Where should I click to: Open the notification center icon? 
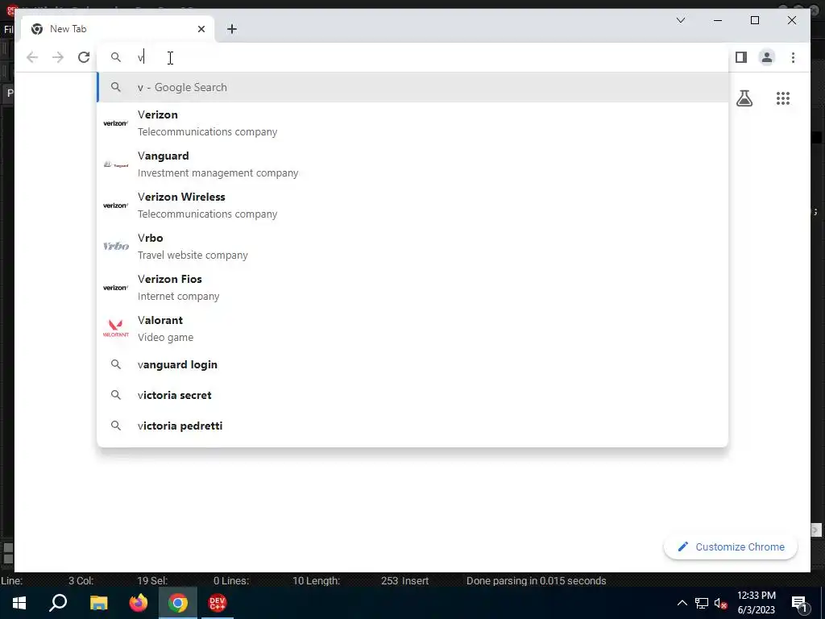799,603
